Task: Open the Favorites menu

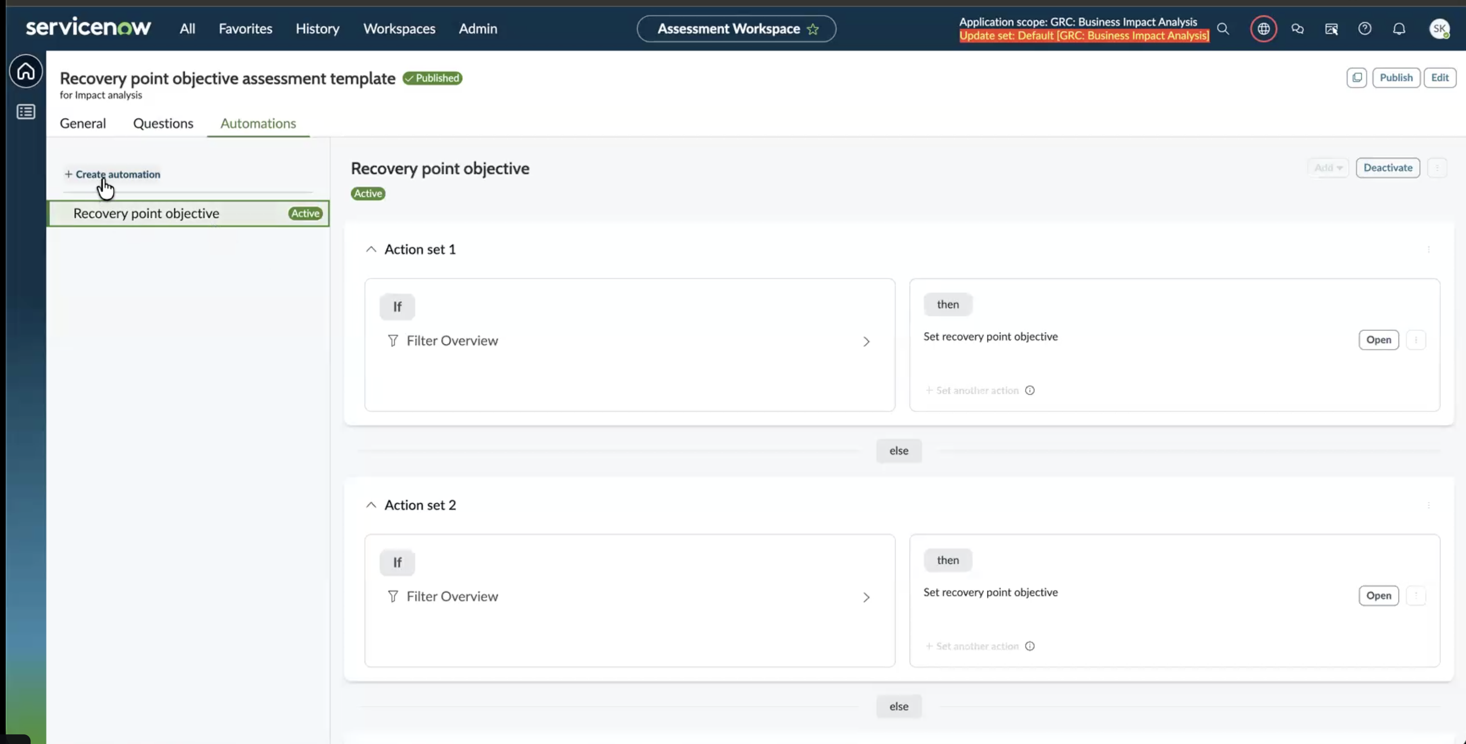Action: (245, 28)
